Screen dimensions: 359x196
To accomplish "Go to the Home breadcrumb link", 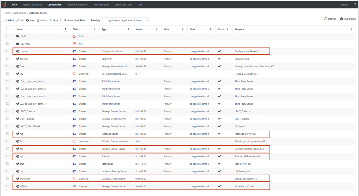I will click(x=7, y=13).
